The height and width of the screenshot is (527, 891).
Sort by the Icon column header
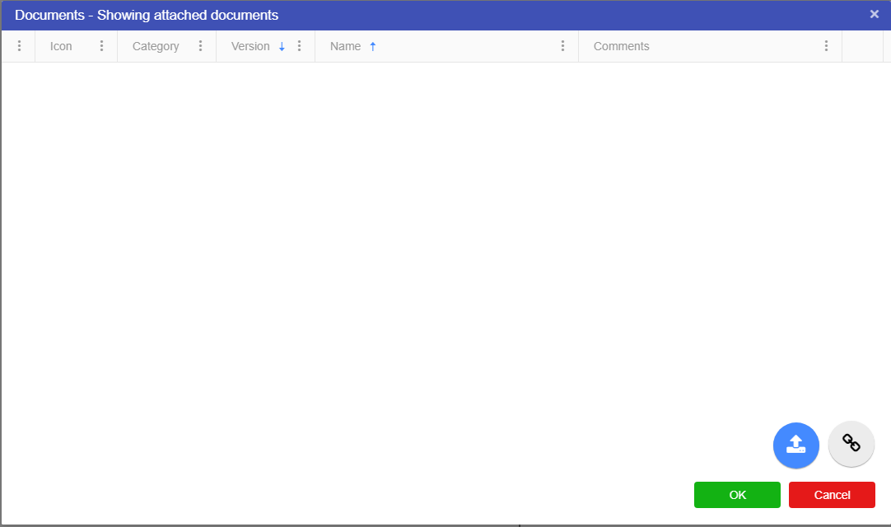(61, 46)
